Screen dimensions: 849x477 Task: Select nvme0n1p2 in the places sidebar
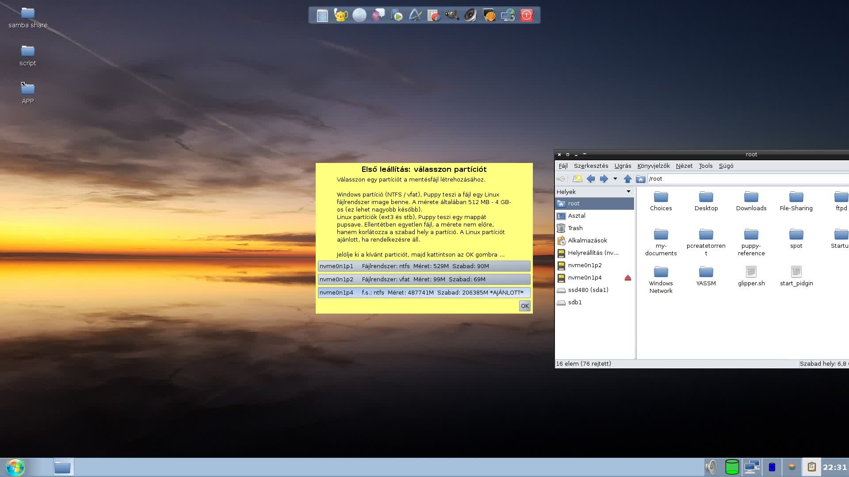point(595,265)
